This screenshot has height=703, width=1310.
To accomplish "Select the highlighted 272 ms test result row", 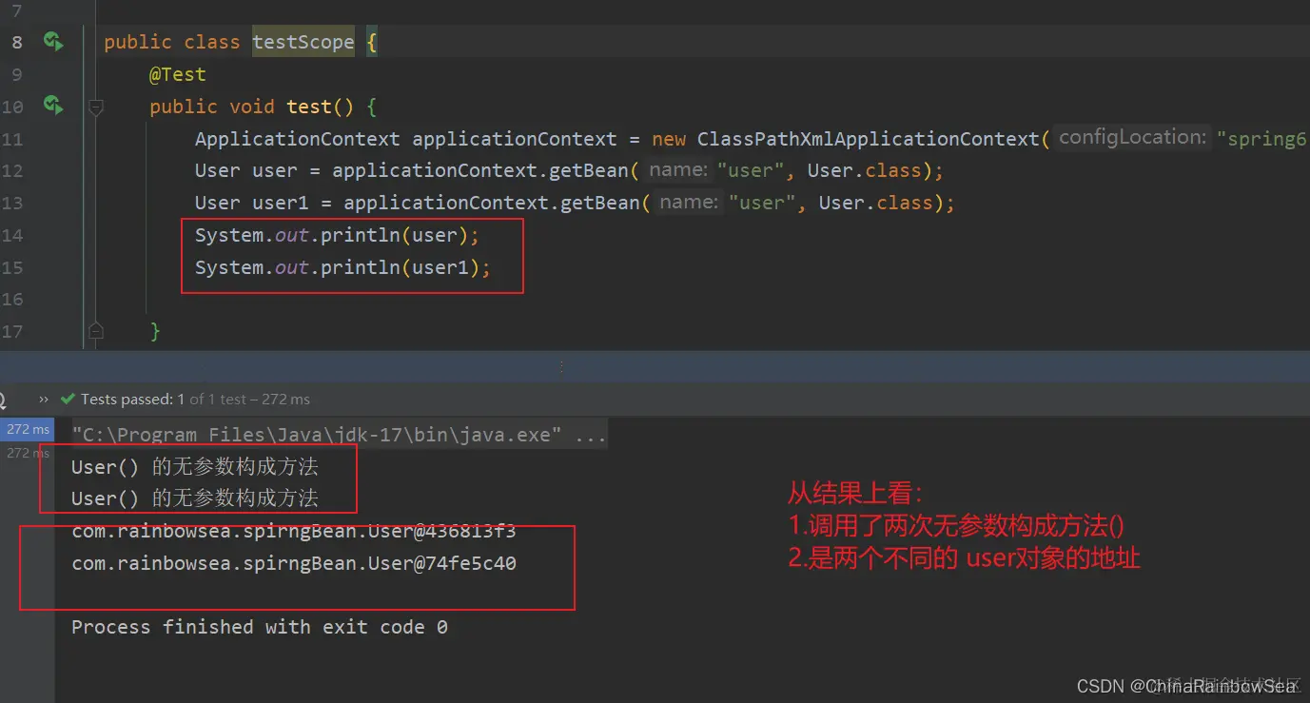I will tap(28, 429).
